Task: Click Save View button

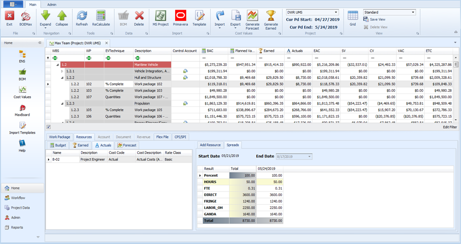Action: pos(377,19)
